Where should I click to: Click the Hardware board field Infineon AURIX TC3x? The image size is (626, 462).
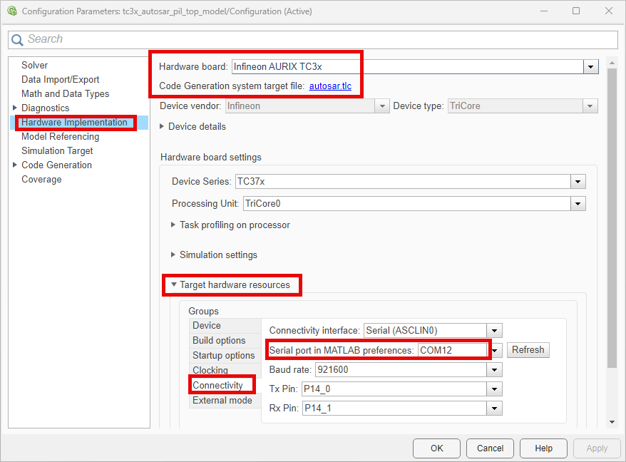click(408, 67)
